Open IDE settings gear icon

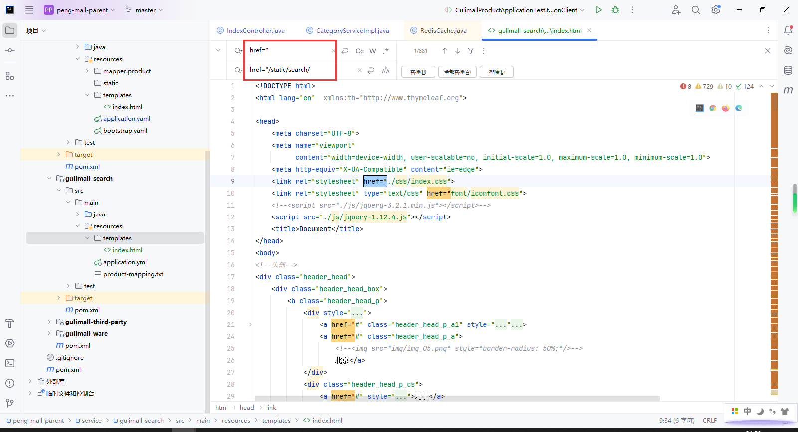[x=716, y=10]
